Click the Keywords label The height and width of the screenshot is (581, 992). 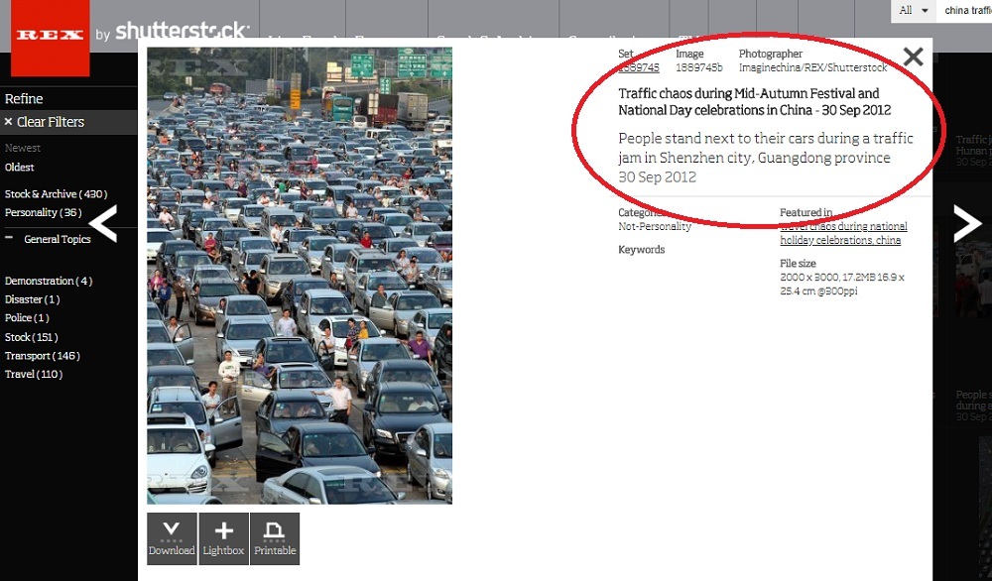click(642, 250)
